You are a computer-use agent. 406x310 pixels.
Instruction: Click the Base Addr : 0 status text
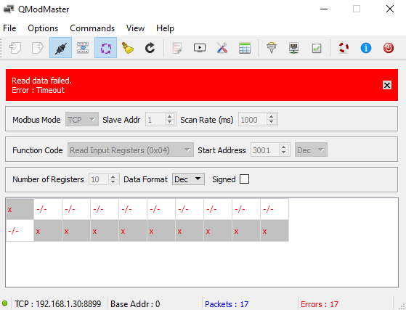point(135,303)
